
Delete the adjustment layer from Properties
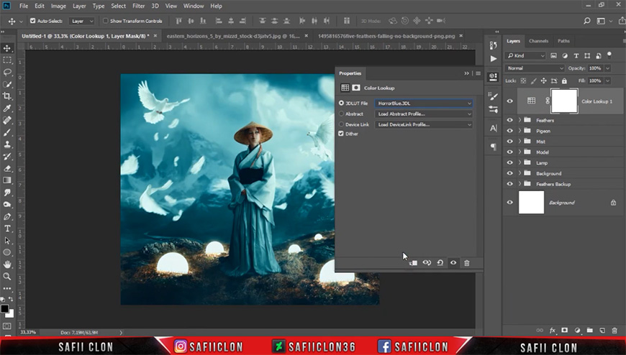(x=467, y=263)
